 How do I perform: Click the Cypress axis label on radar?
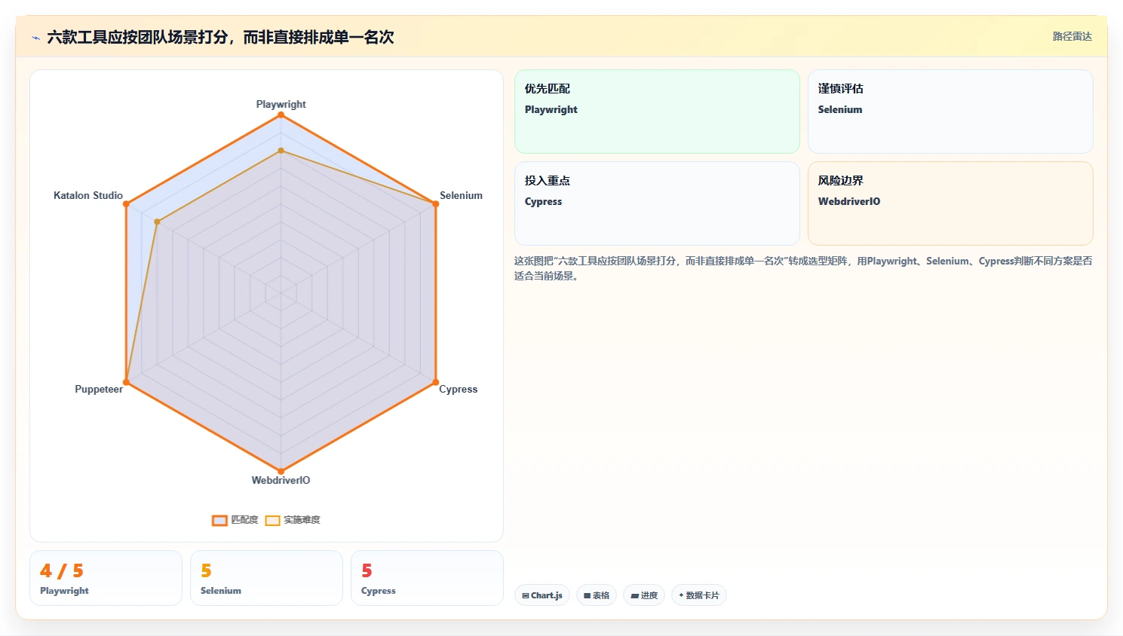458,389
